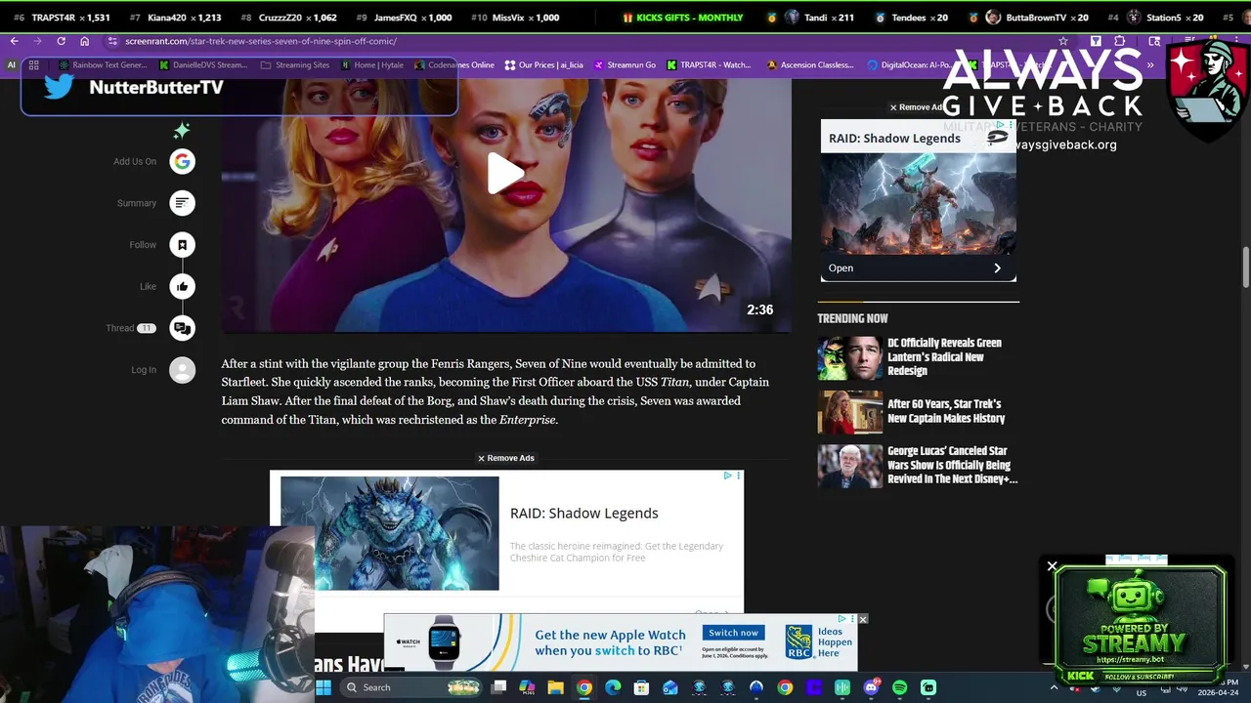This screenshot has width=1251, height=703.
Task: Open ad options on in-article RAID ad
Action: click(x=739, y=476)
